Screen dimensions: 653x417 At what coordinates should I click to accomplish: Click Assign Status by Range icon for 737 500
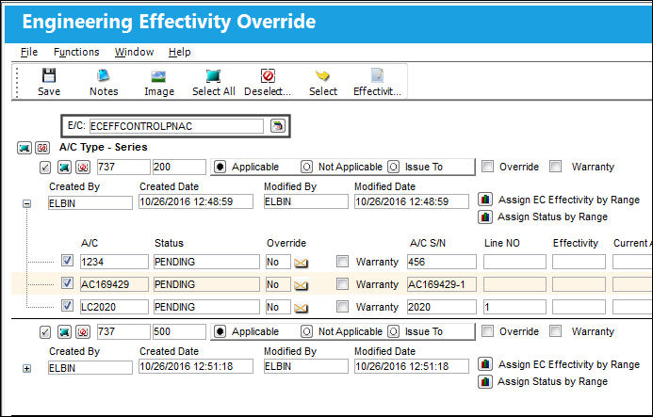[x=485, y=381]
